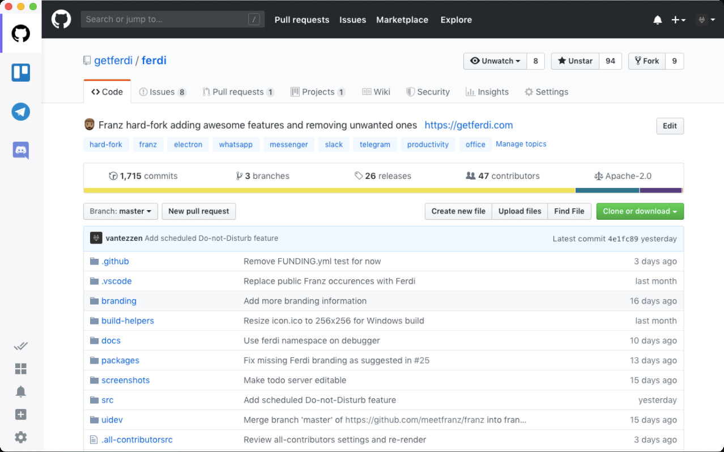Viewport: 724px width, 452px height.
Task: Open the Discord service in sidebar
Action: [21, 151]
